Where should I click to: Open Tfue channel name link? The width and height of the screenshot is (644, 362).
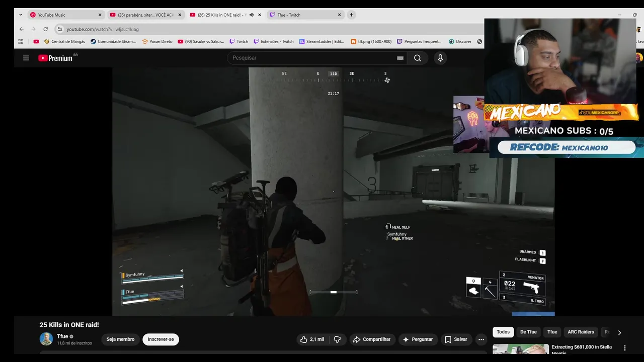tap(62, 336)
